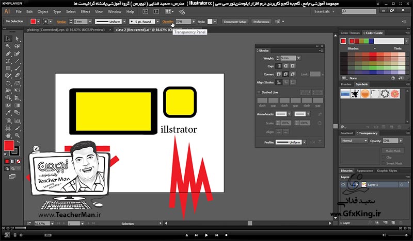Open the File menu

[19, 11]
